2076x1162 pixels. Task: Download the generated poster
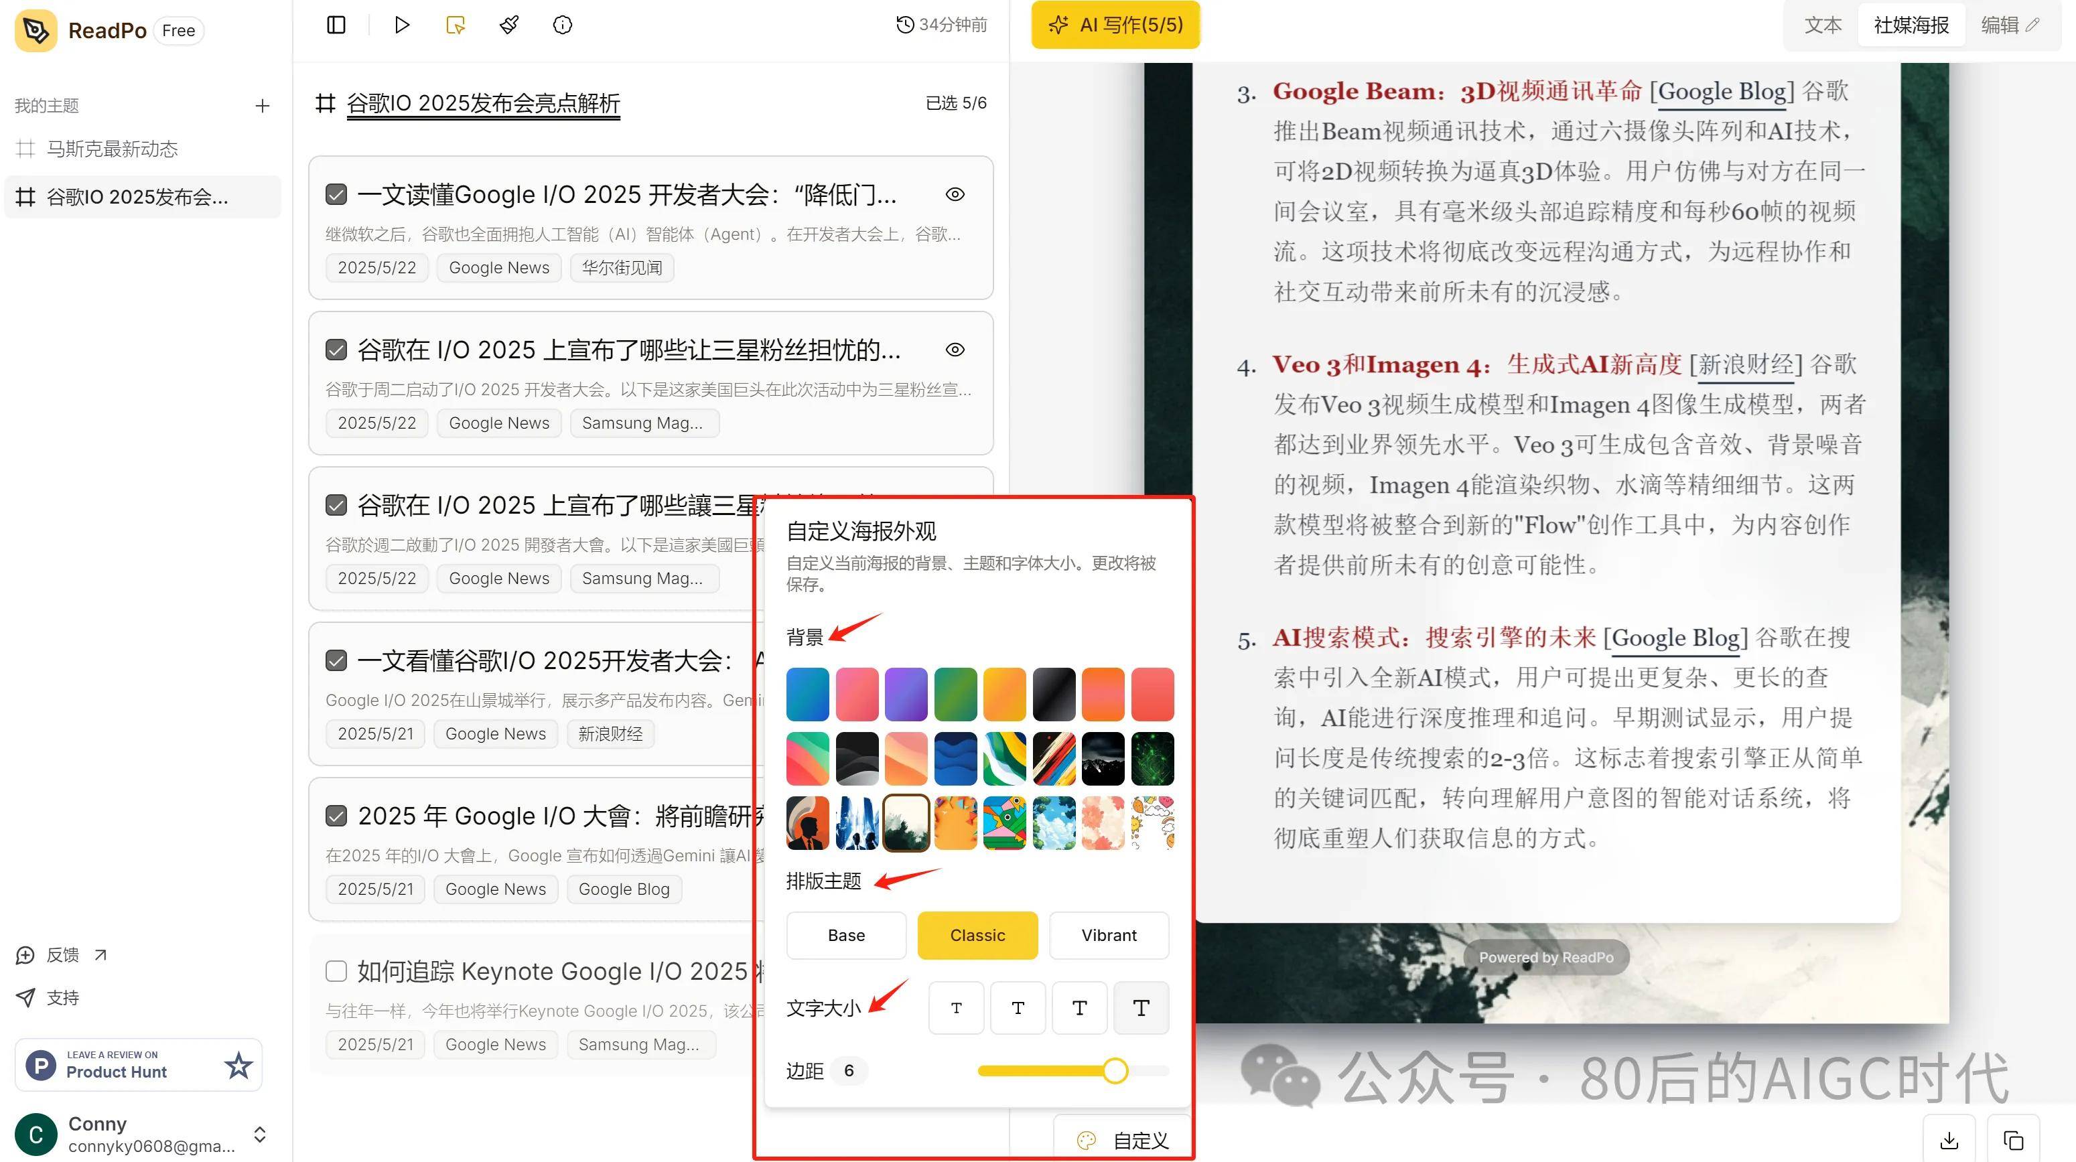[1949, 1141]
